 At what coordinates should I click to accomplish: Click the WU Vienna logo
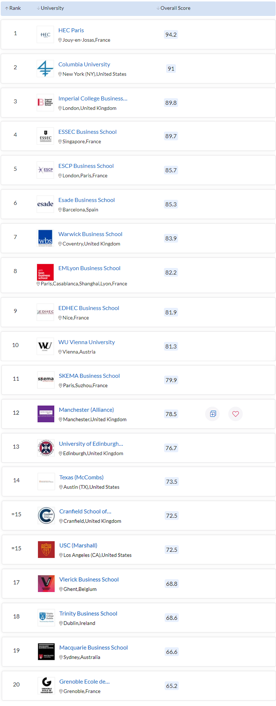coord(45,346)
